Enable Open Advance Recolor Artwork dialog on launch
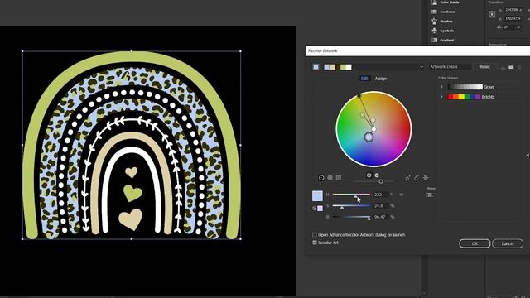Image resolution: width=530 pixels, height=298 pixels. click(x=315, y=234)
